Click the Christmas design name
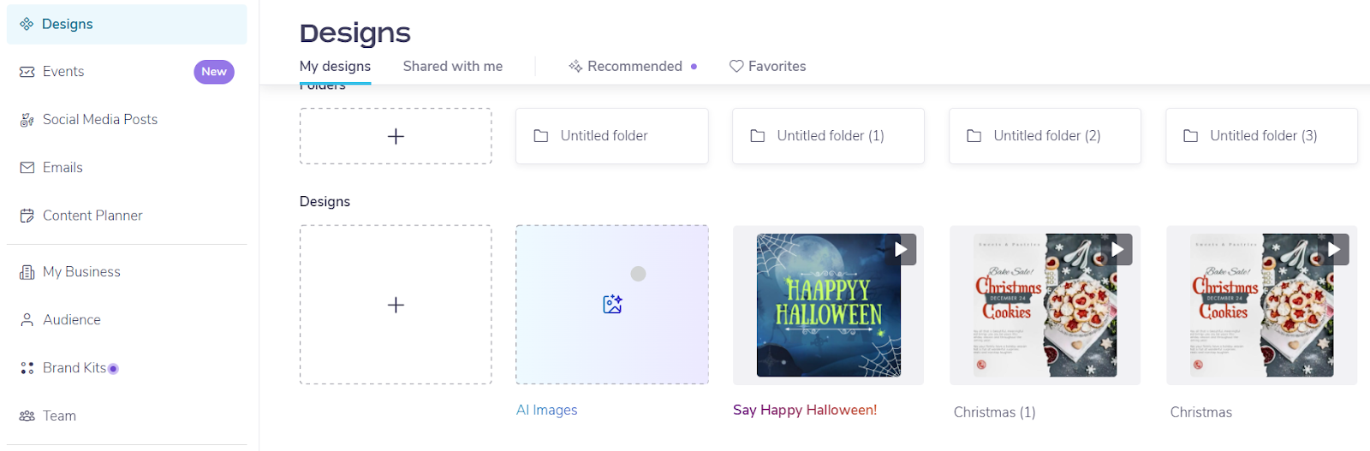The width and height of the screenshot is (1370, 451). pos(1200,412)
